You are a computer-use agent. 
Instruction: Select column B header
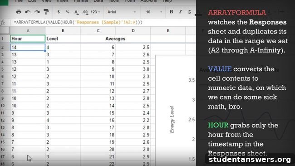(x=63, y=31)
